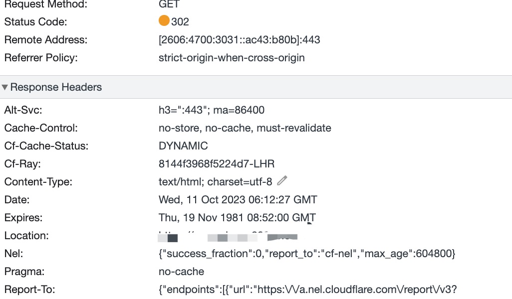
Task: Collapse the Response Headers section
Action: pos(4,87)
